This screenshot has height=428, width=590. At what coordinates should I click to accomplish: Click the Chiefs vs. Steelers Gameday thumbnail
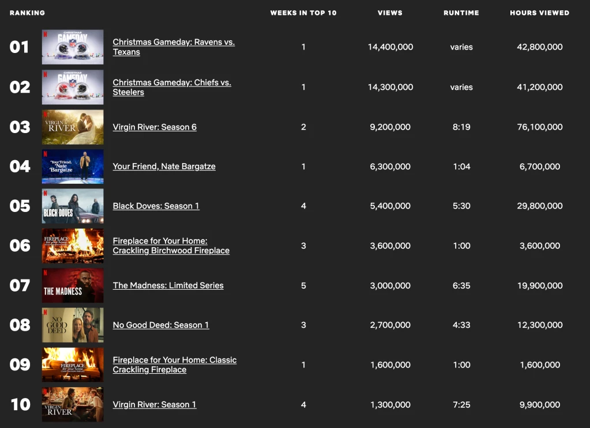coord(73,87)
